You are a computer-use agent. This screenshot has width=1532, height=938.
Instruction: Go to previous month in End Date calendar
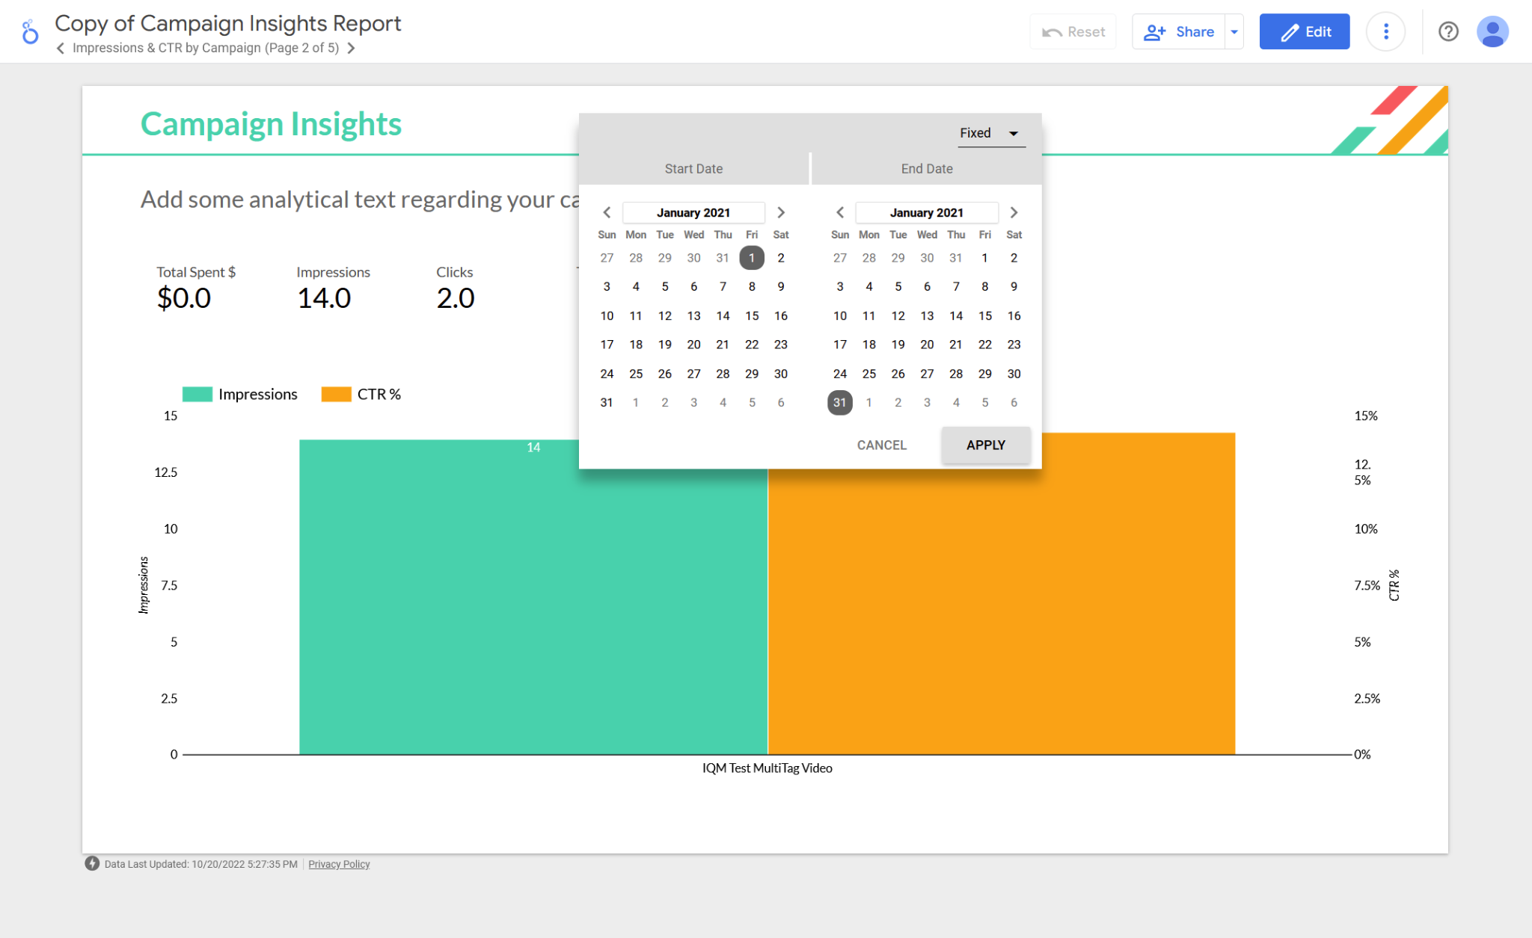tap(840, 212)
